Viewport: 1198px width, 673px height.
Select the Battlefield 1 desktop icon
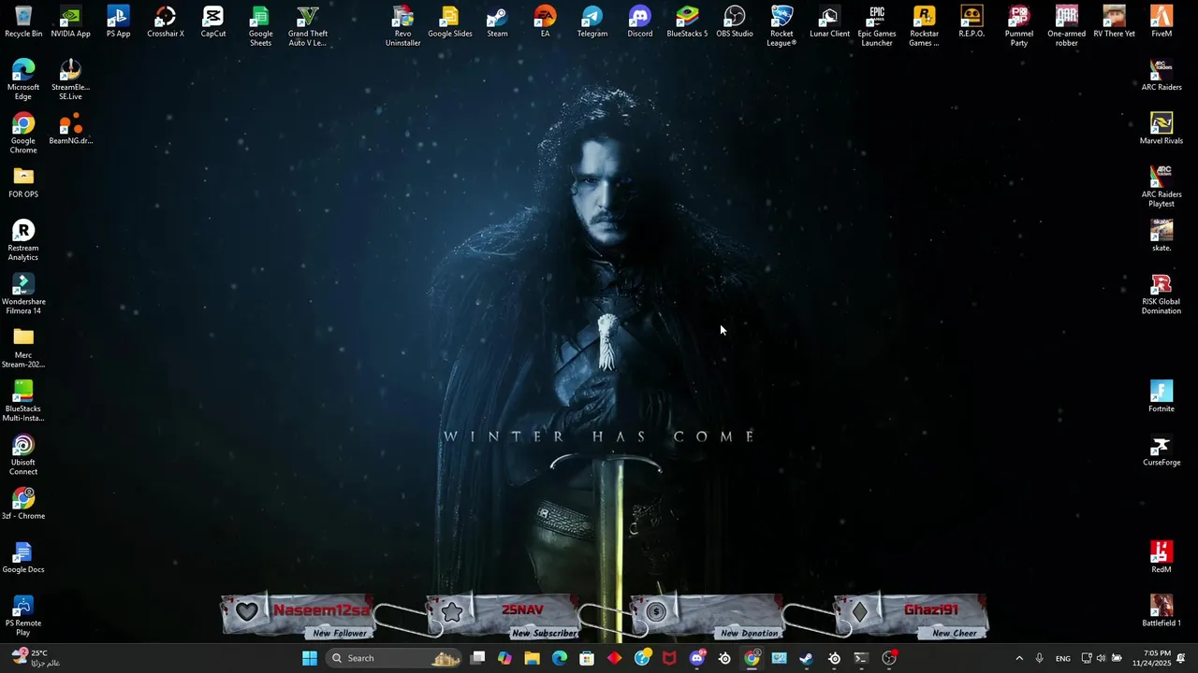tap(1161, 611)
